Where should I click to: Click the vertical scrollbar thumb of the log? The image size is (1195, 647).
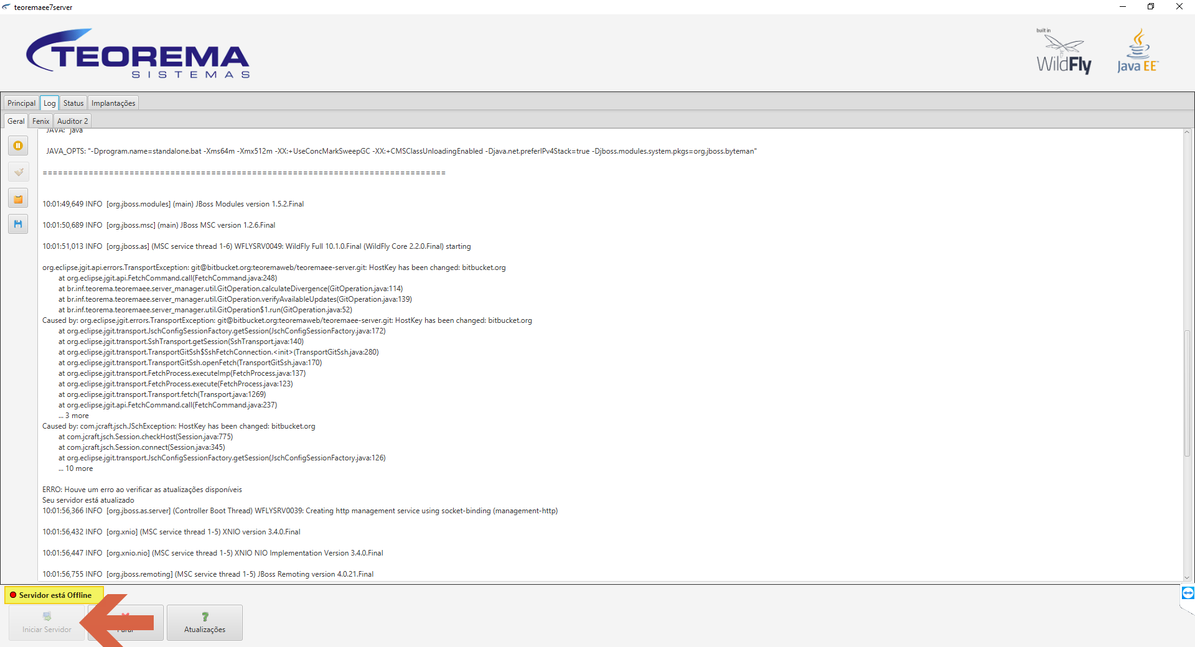(x=1187, y=393)
